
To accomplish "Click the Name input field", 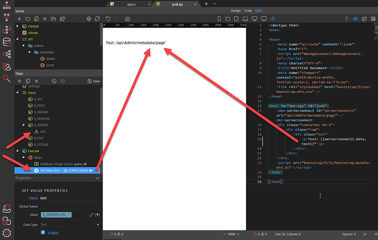I will [70, 198].
